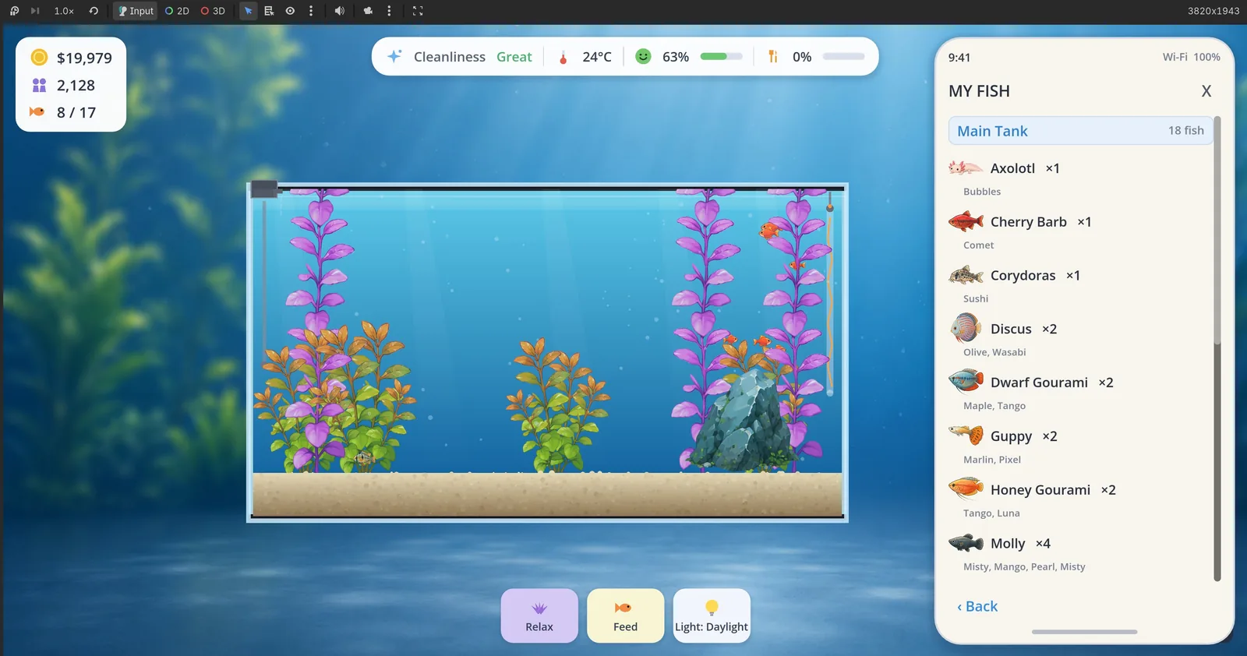Select the Axolotl ×1 list row label
The image size is (1247, 656).
tap(1025, 168)
